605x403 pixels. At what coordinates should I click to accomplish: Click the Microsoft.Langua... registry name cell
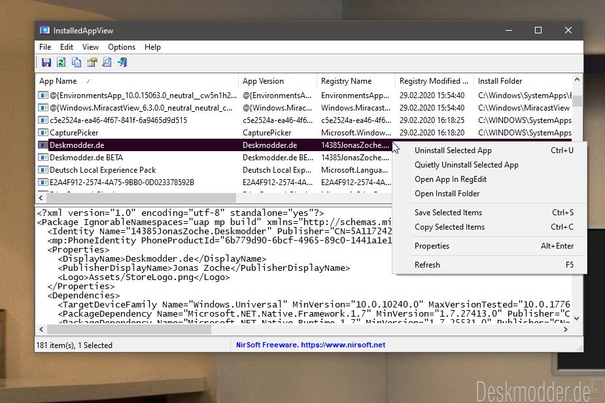tap(354, 170)
